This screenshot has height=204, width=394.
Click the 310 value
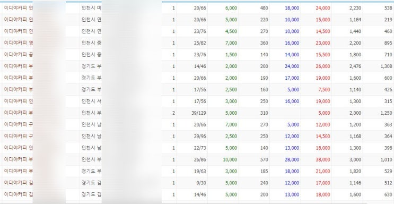pyautogui.click(x=264, y=113)
